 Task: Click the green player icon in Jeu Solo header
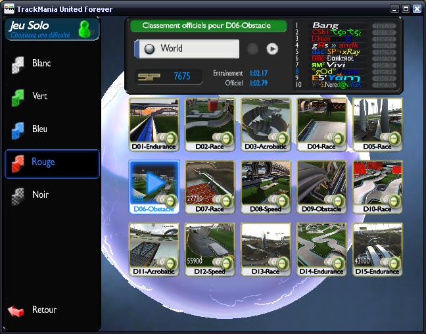[84, 28]
